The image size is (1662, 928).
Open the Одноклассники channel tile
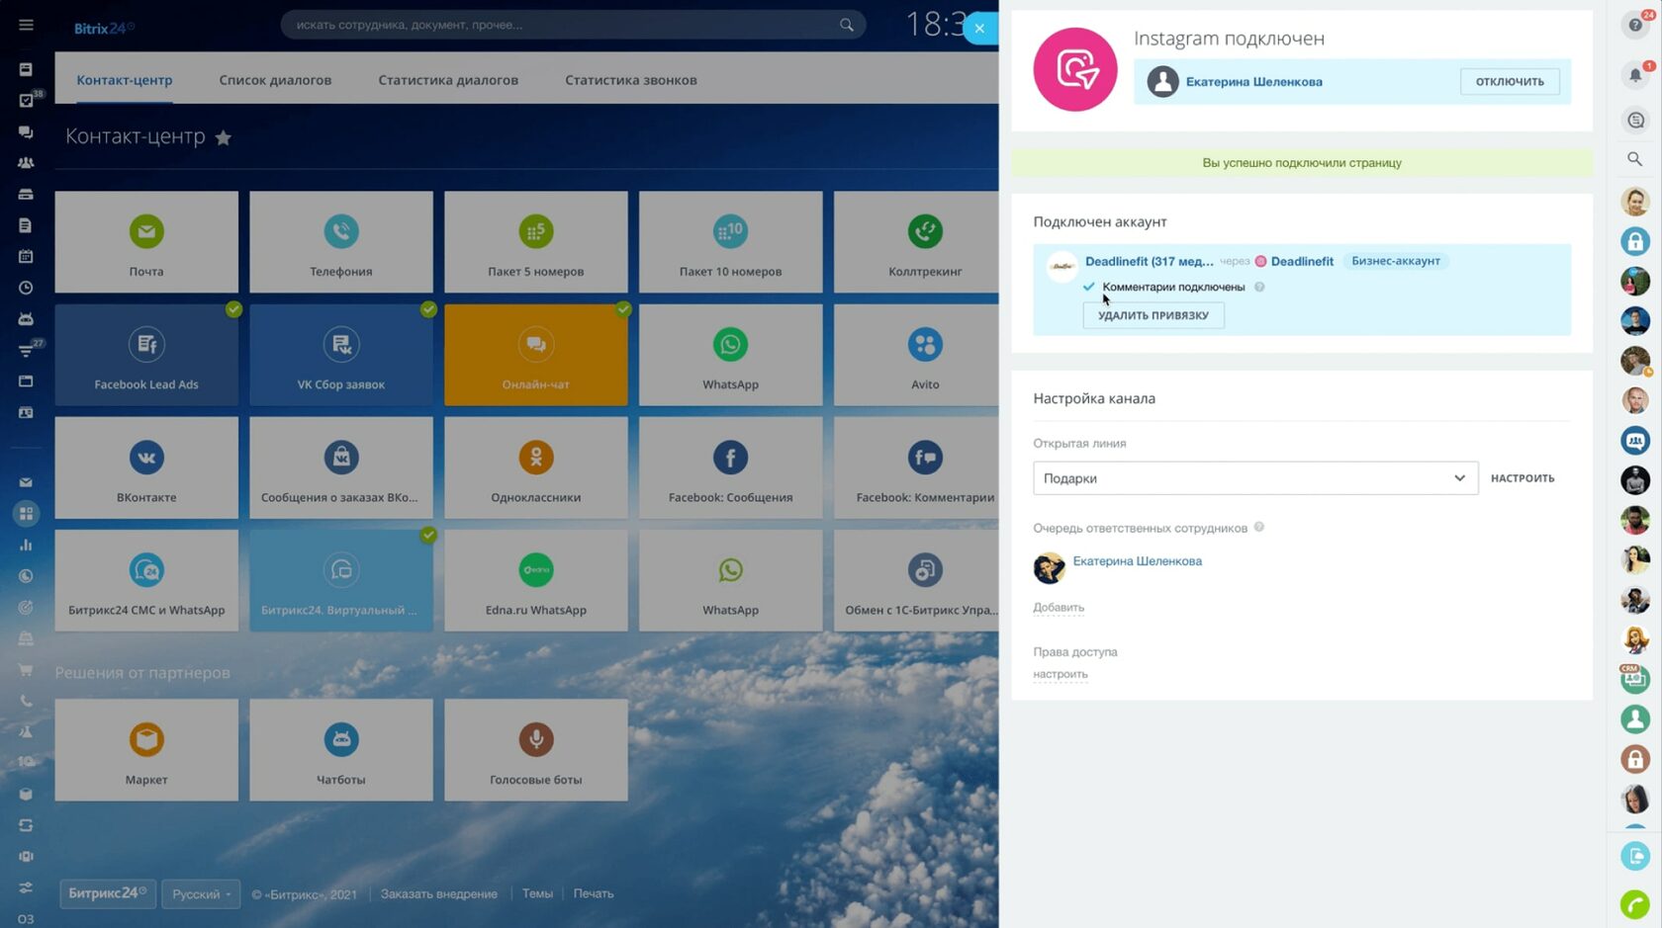click(536, 467)
